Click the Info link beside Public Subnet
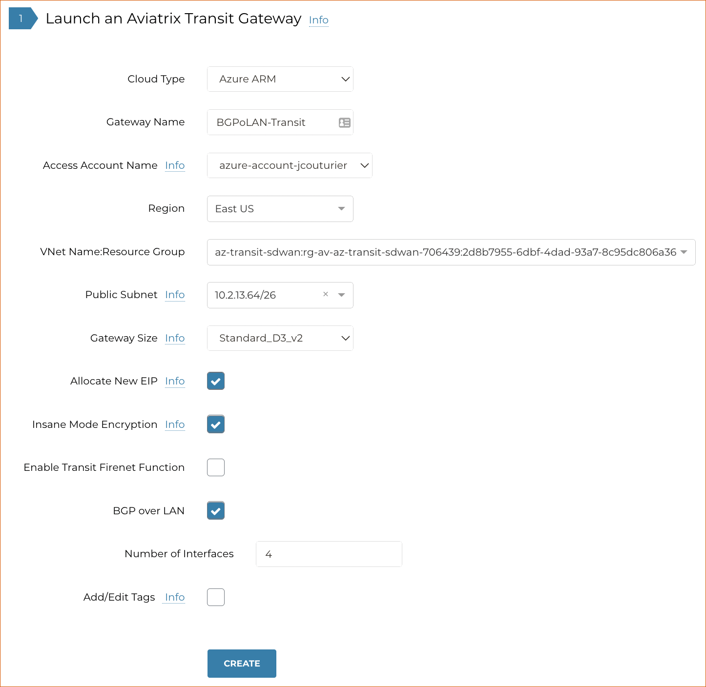 pos(175,295)
